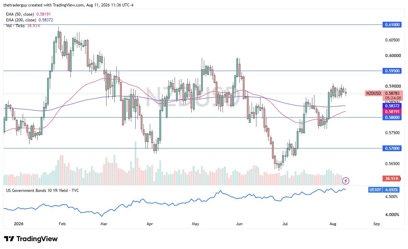Click the 0.58783 current price label
The width and height of the screenshot is (408, 249).
tap(393, 93)
